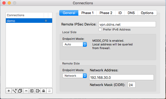Click the Network Mask CIDR field

(x=132, y=85)
